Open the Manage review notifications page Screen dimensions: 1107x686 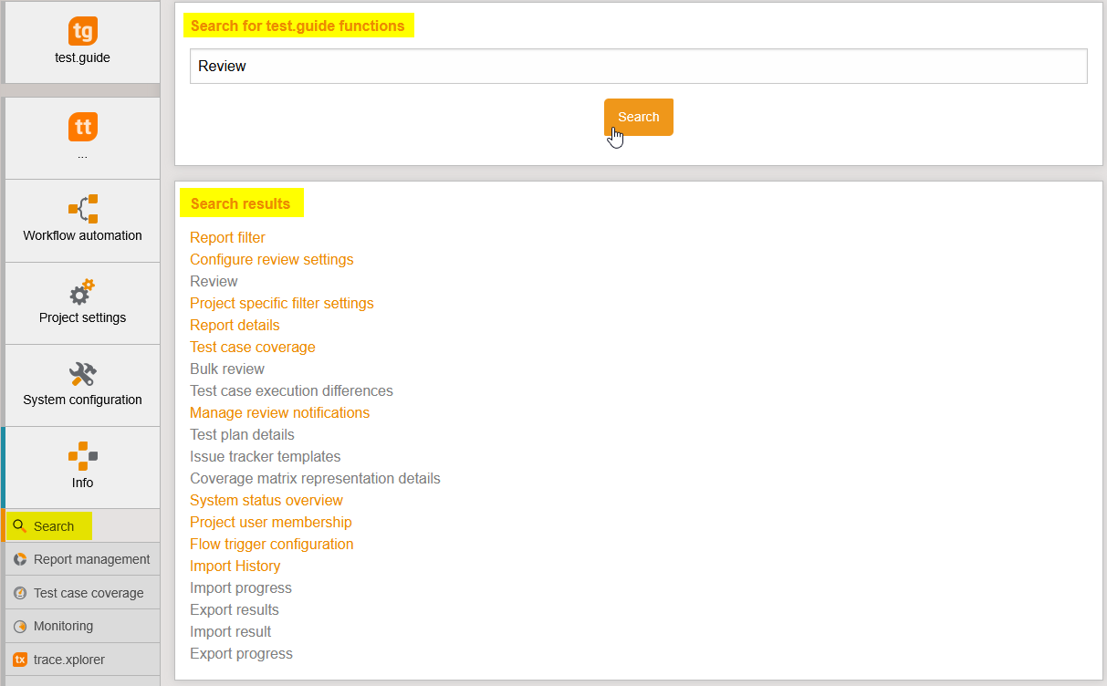[279, 412]
